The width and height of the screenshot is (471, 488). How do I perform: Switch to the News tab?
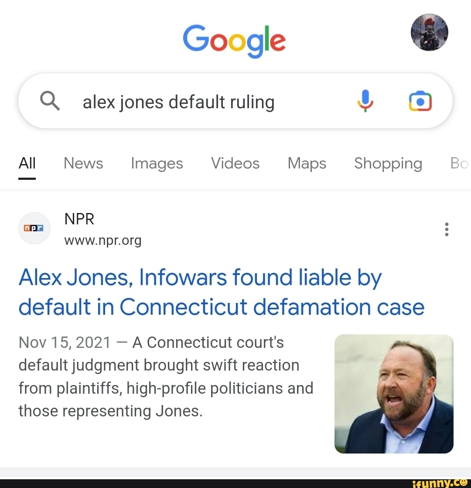[83, 164]
